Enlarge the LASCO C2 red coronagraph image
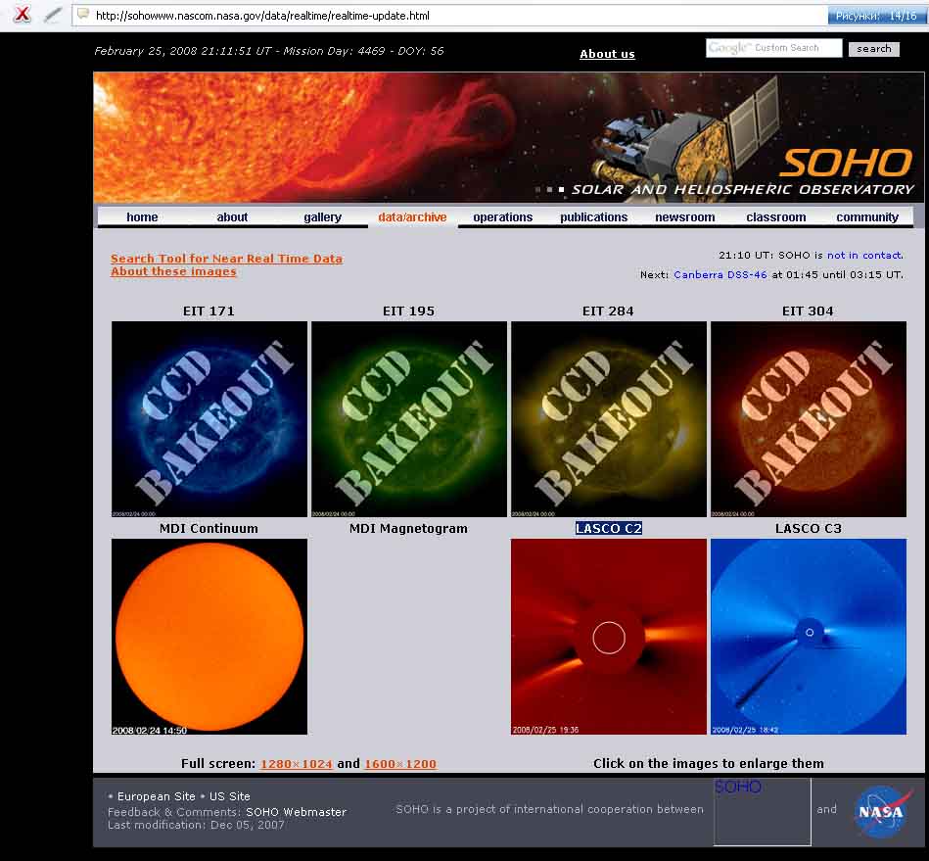This screenshot has width=929, height=861. click(609, 637)
